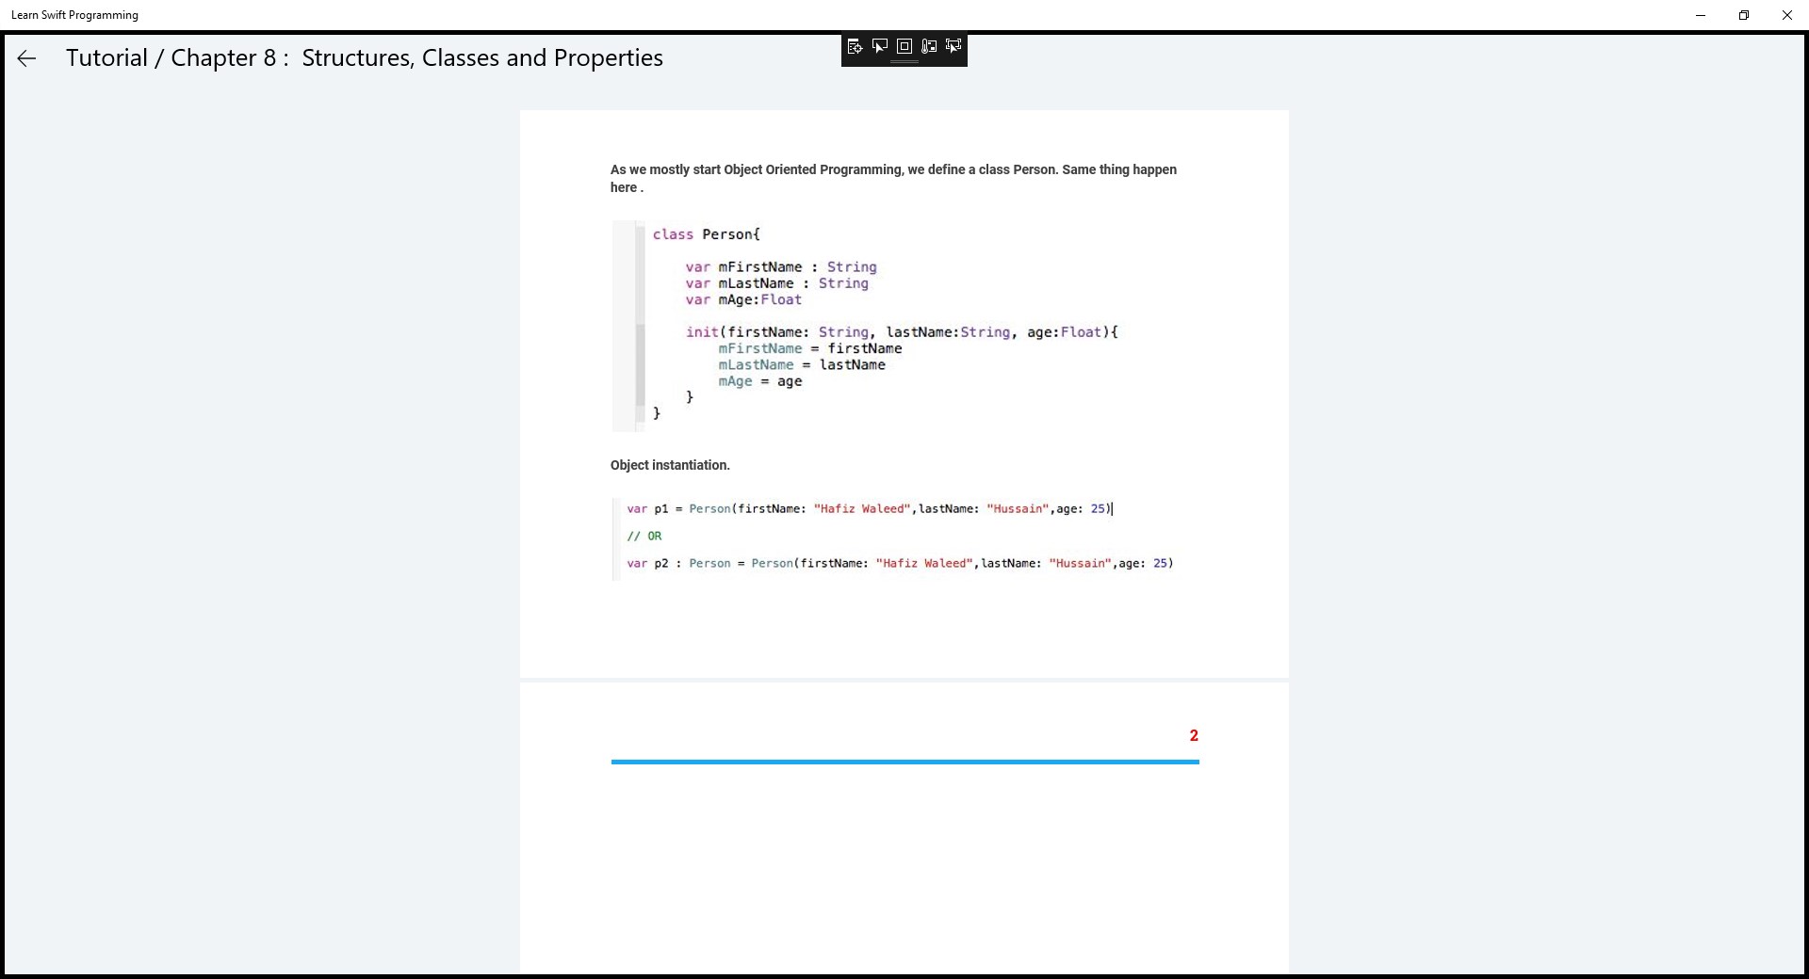Click the 'Object instantiation.' heading
This screenshot has width=1809, height=979.
pyautogui.click(x=670, y=465)
